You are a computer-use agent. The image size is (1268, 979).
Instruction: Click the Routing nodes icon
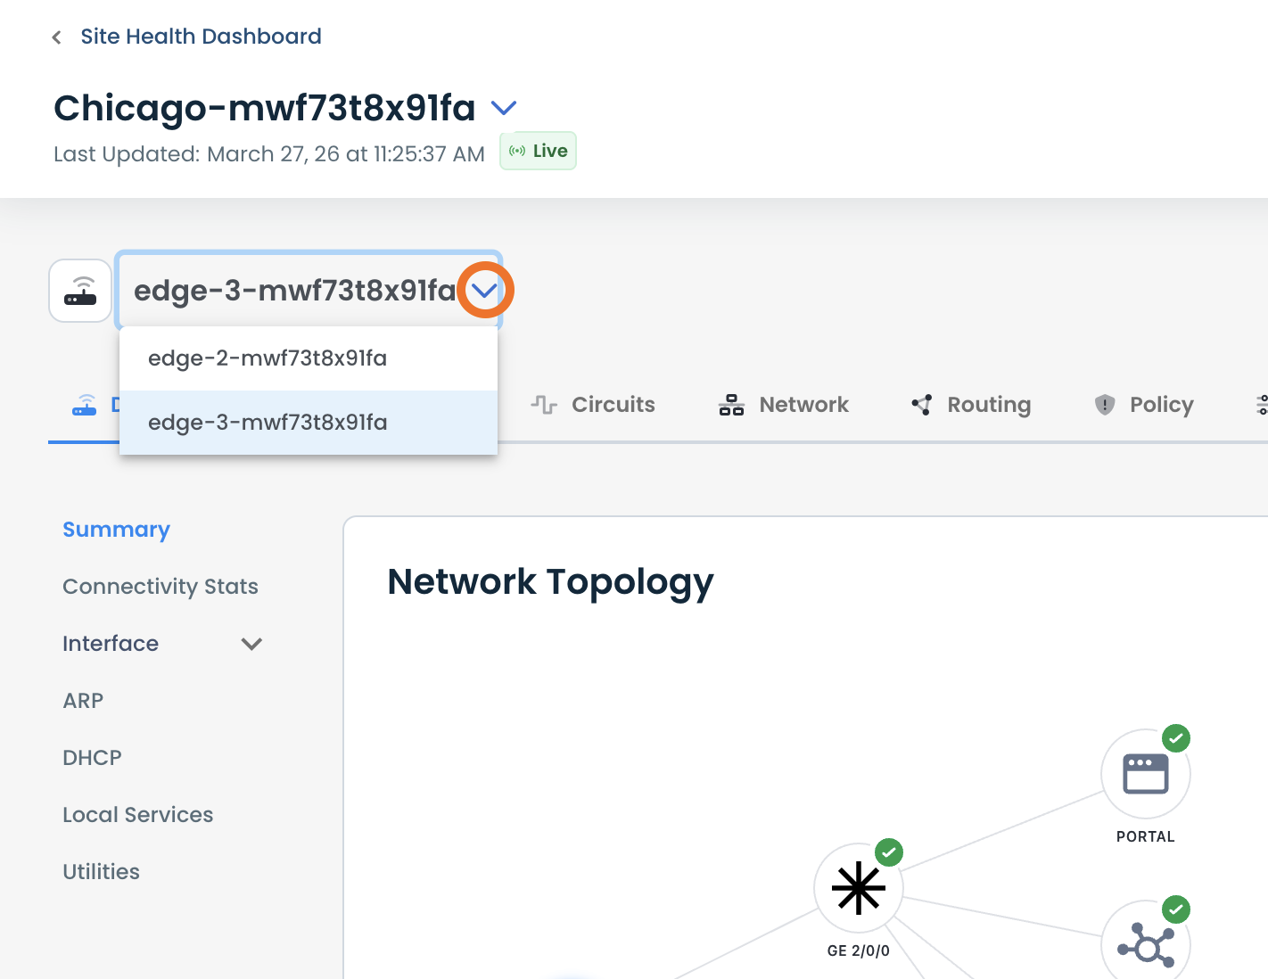tap(922, 405)
